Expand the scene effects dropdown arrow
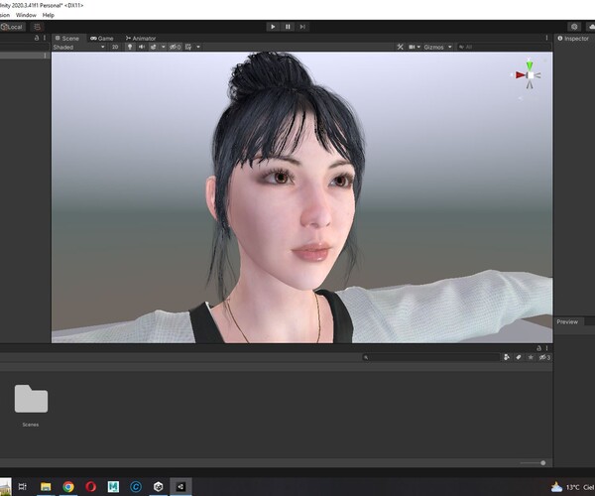The width and height of the screenshot is (595, 496). [164, 47]
